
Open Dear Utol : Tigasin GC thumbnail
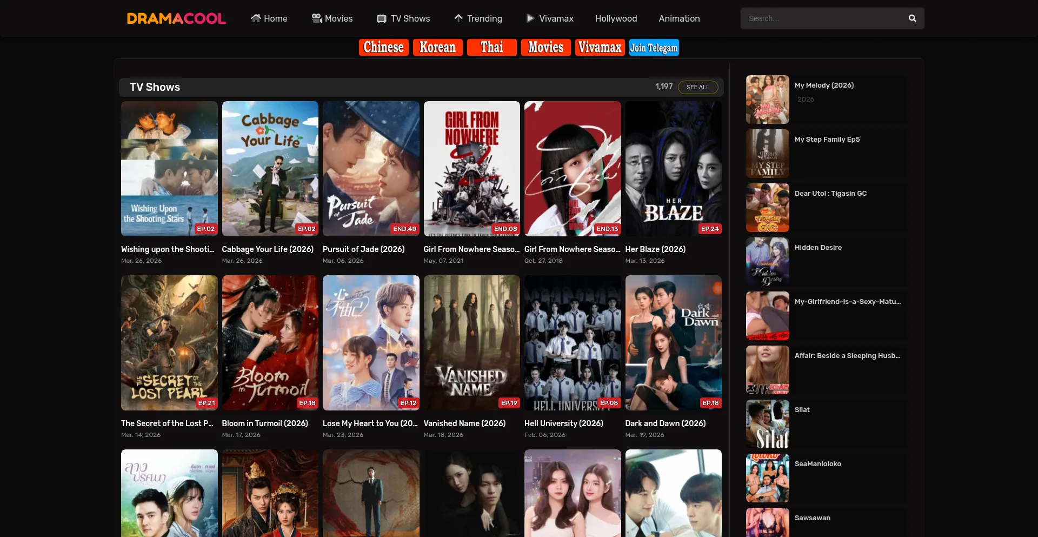click(768, 208)
